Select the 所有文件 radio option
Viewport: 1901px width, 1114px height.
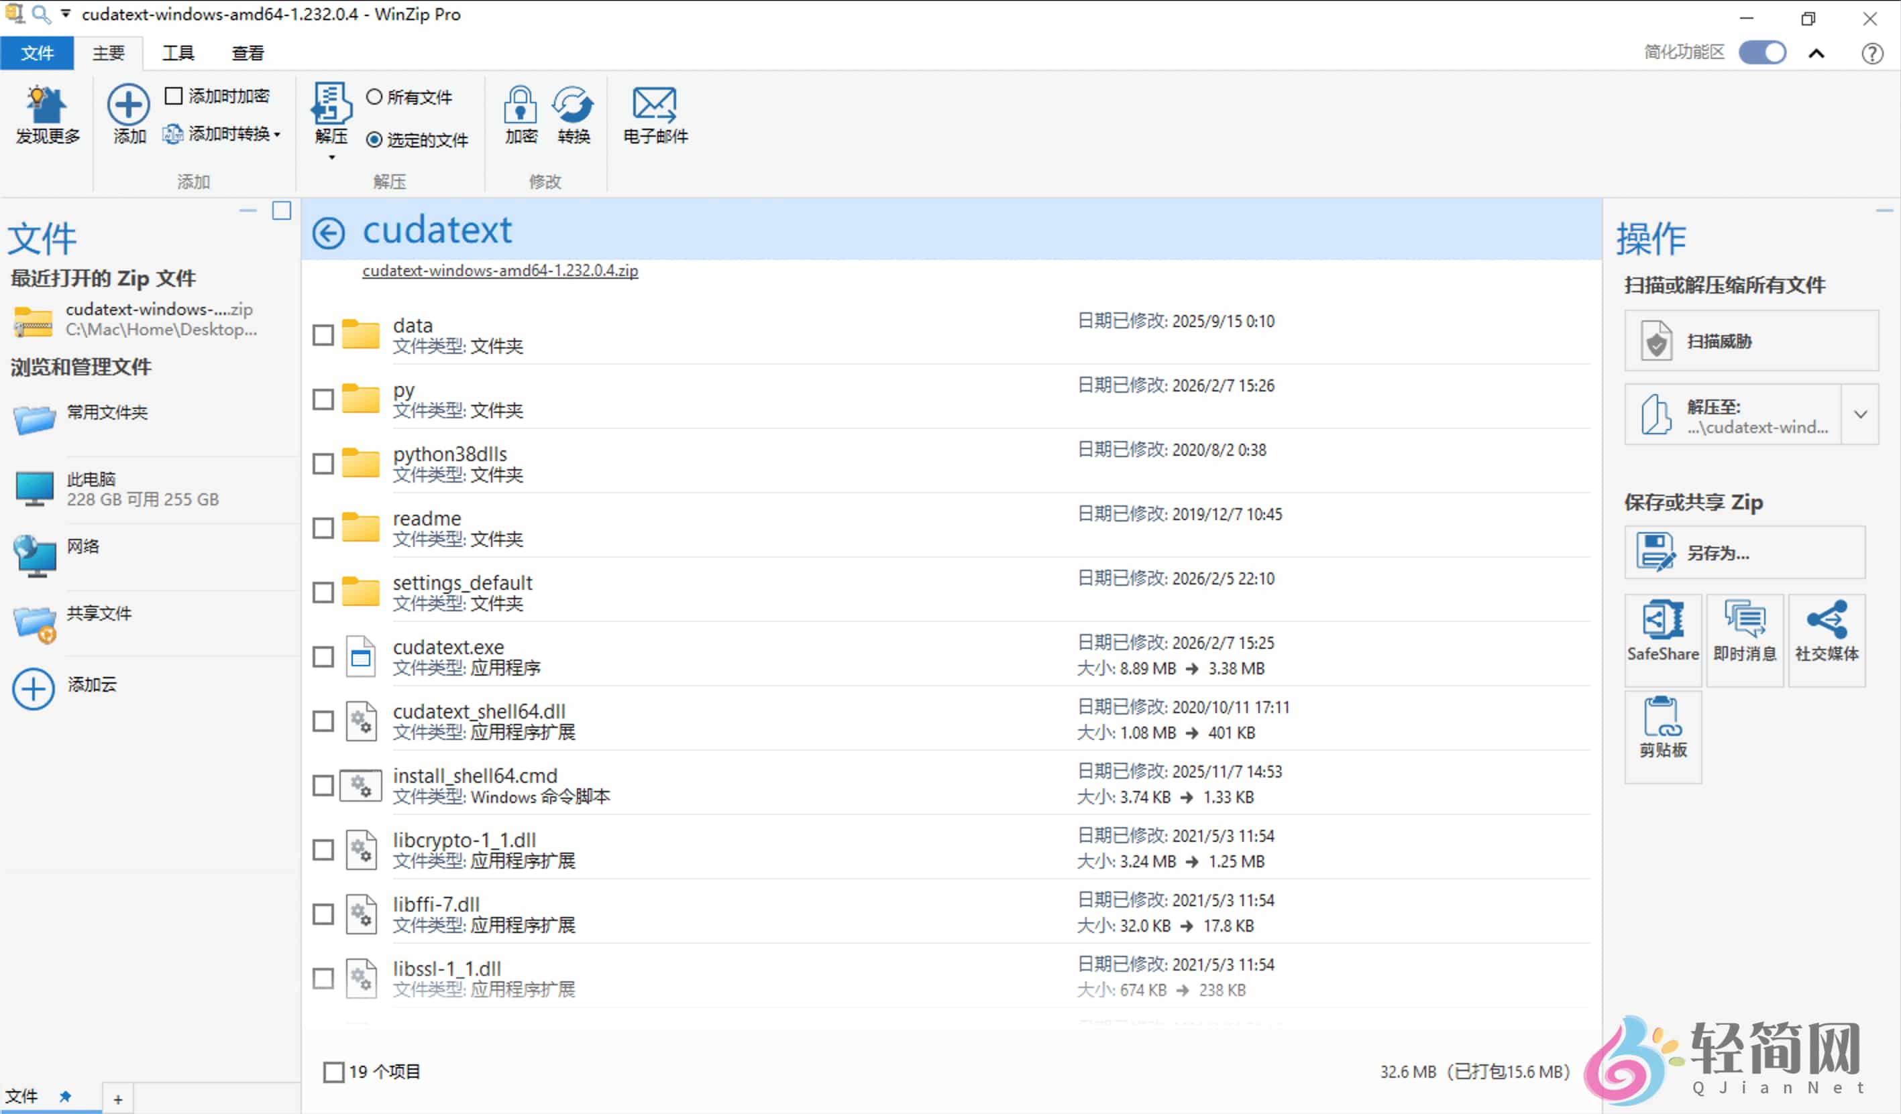pos(375,97)
